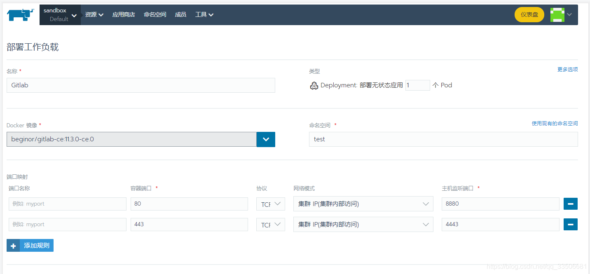Click the 名称 field containing Gitlab
This screenshot has height=274, width=590.
coord(140,85)
